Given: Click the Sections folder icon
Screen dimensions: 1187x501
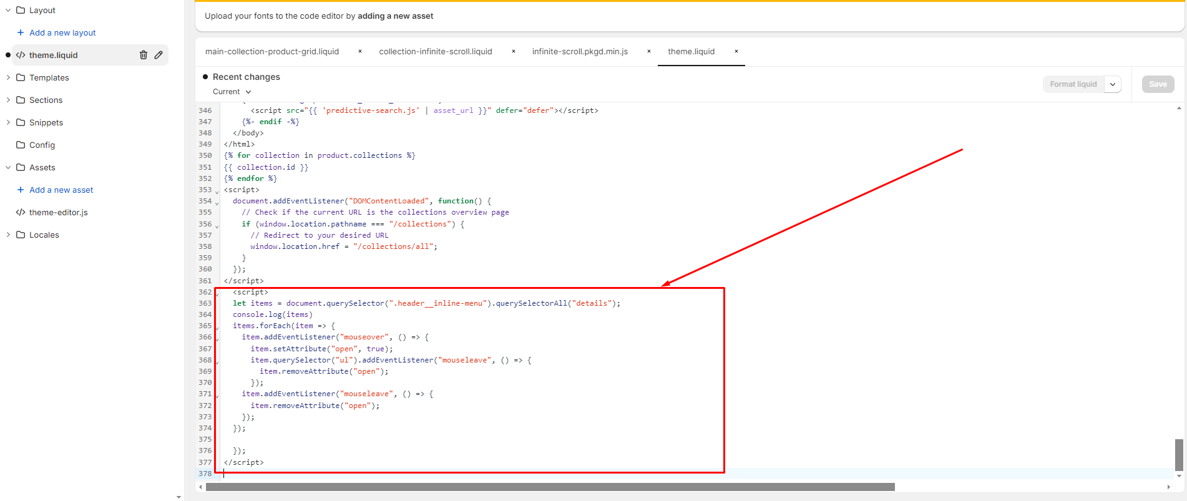Looking at the screenshot, I should click(x=21, y=100).
